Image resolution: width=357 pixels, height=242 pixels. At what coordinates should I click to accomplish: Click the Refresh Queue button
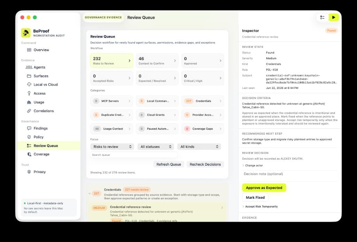[169, 164]
